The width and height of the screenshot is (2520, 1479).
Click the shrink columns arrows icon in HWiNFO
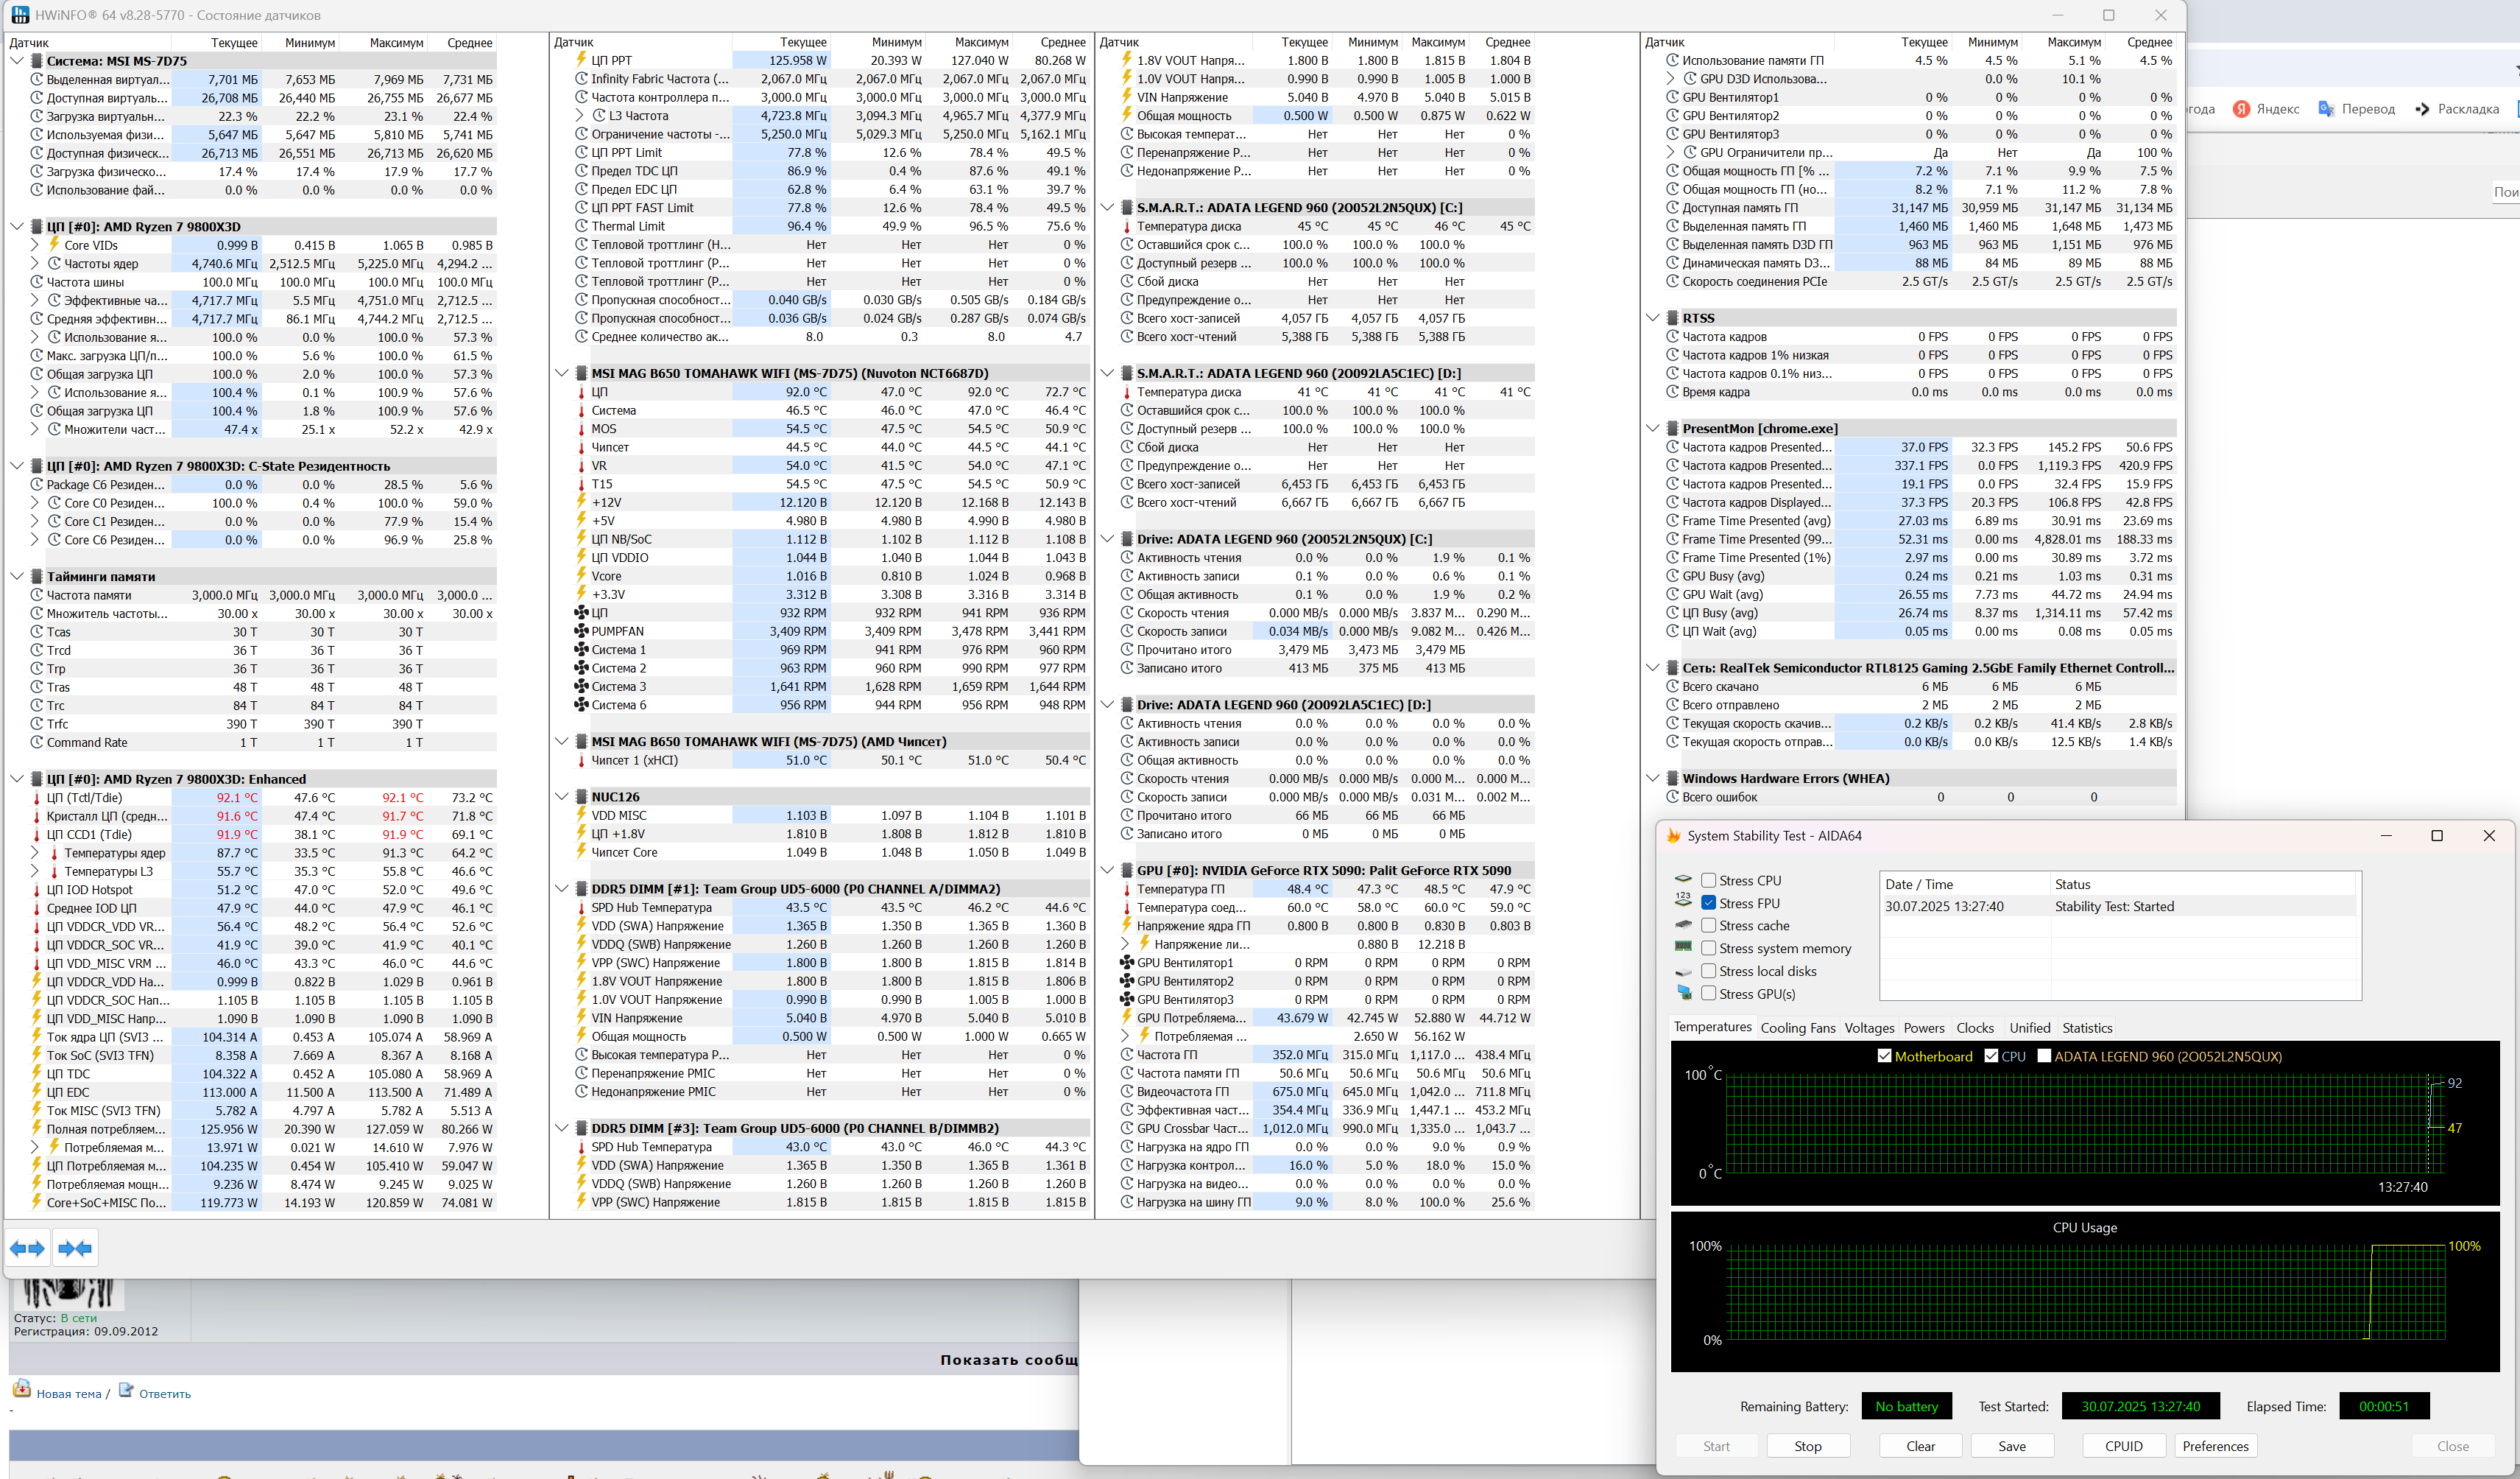[x=75, y=1248]
